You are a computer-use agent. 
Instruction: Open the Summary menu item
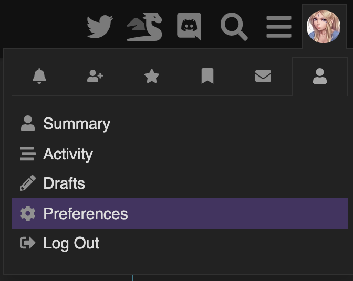[x=77, y=124]
